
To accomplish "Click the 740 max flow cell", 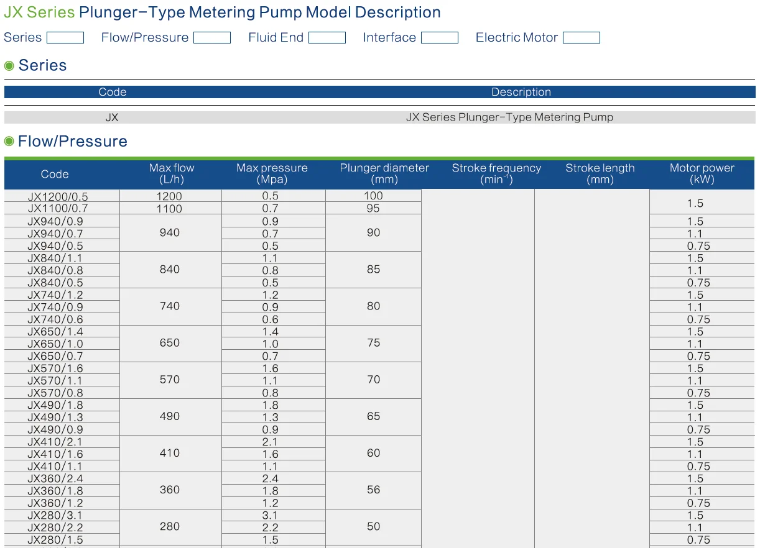I will (x=170, y=306).
